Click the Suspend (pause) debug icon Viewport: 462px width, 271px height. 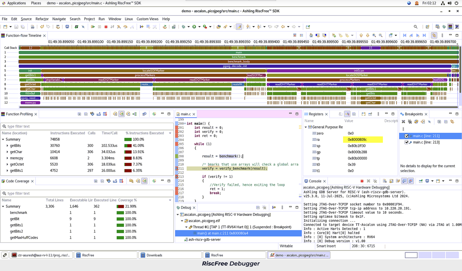[x=99, y=27]
